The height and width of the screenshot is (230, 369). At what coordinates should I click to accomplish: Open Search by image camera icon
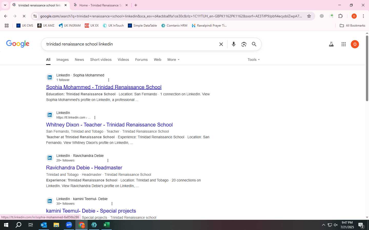[x=244, y=44]
